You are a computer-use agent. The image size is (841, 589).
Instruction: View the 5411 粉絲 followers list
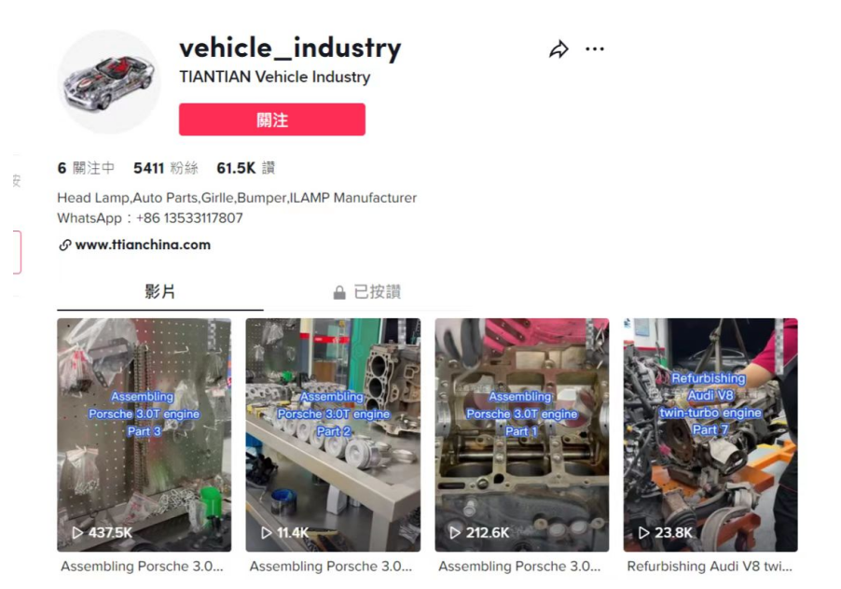[x=166, y=169]
